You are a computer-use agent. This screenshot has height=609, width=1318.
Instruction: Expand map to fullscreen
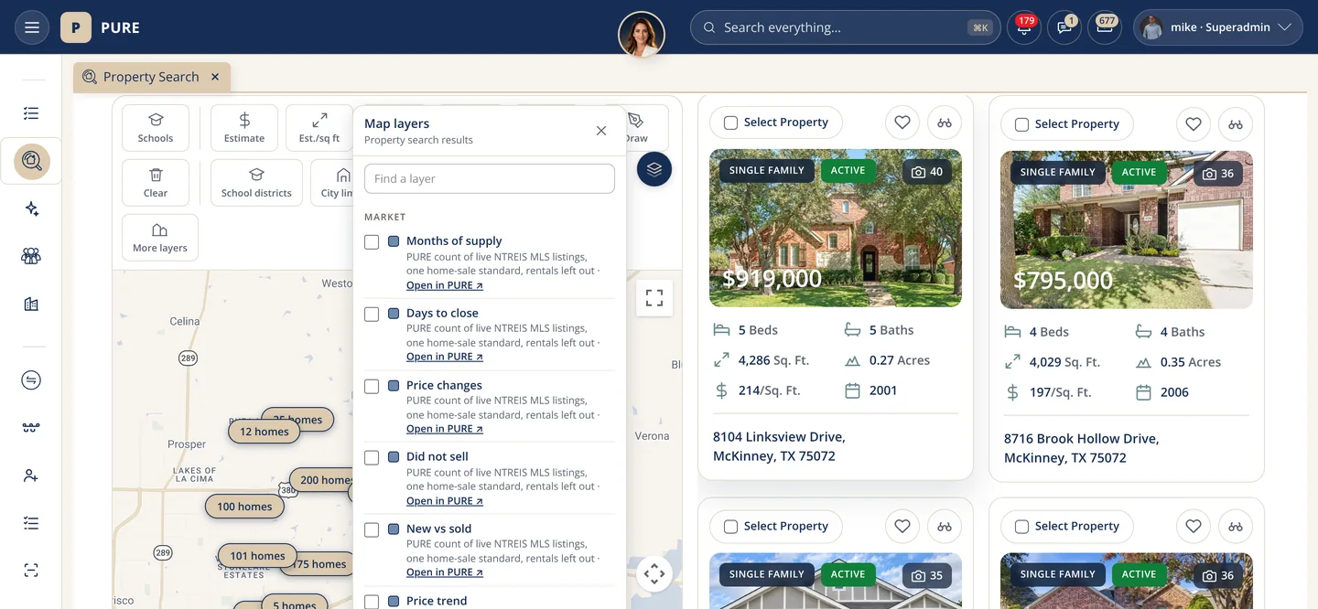point(654,298)
